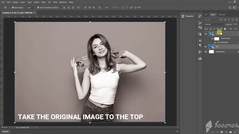Image resolution: width=239 pixels, height=134 pixels.
Task: Open the Image menu
Action: click(x=15, y=2)
